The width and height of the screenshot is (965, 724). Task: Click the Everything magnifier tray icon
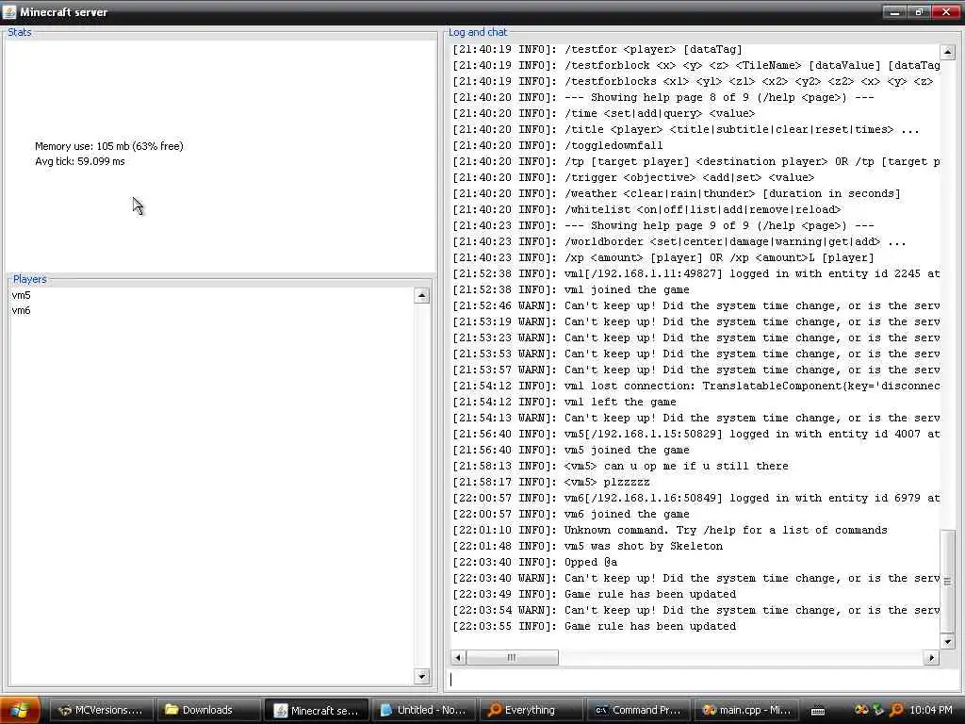pos(897,710)
